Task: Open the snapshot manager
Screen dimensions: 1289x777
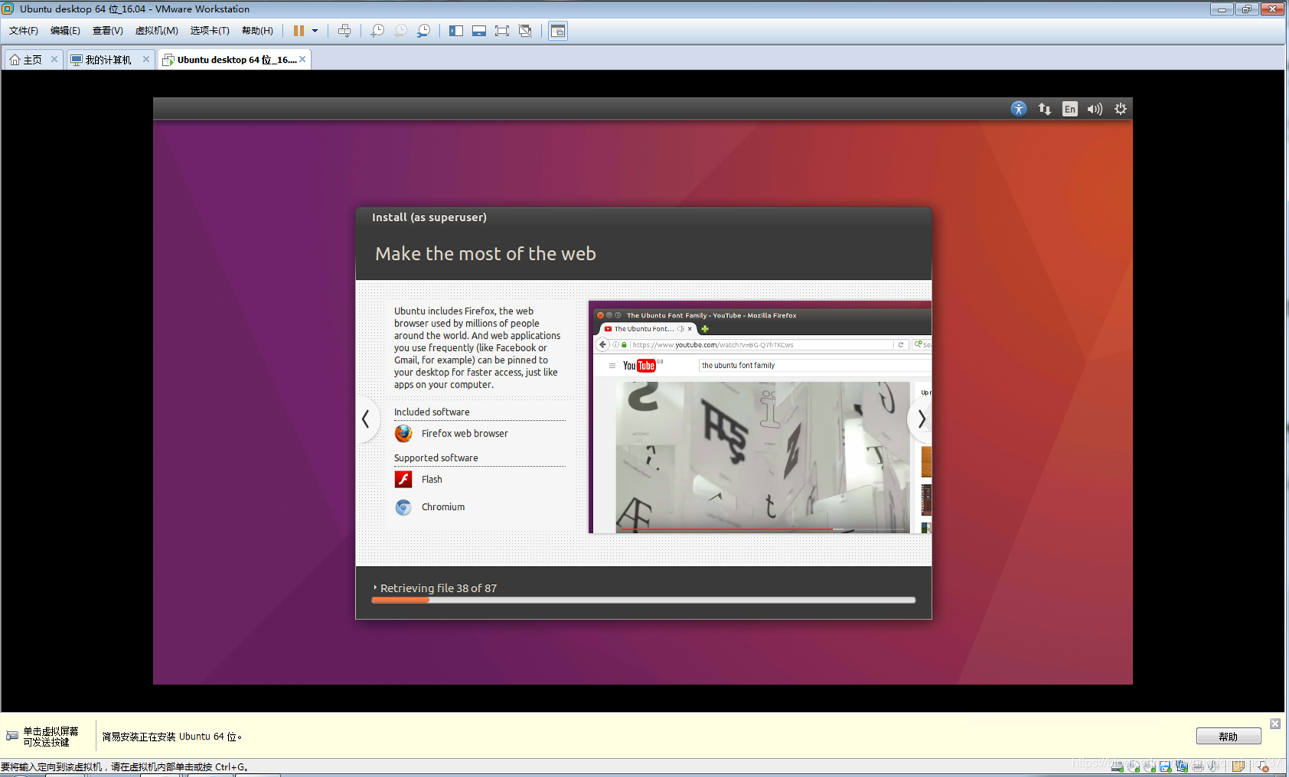Action: pos(423,31)
